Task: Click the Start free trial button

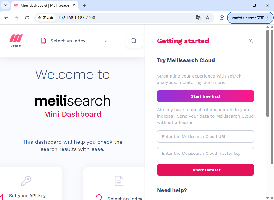Action: click(205, 96)
